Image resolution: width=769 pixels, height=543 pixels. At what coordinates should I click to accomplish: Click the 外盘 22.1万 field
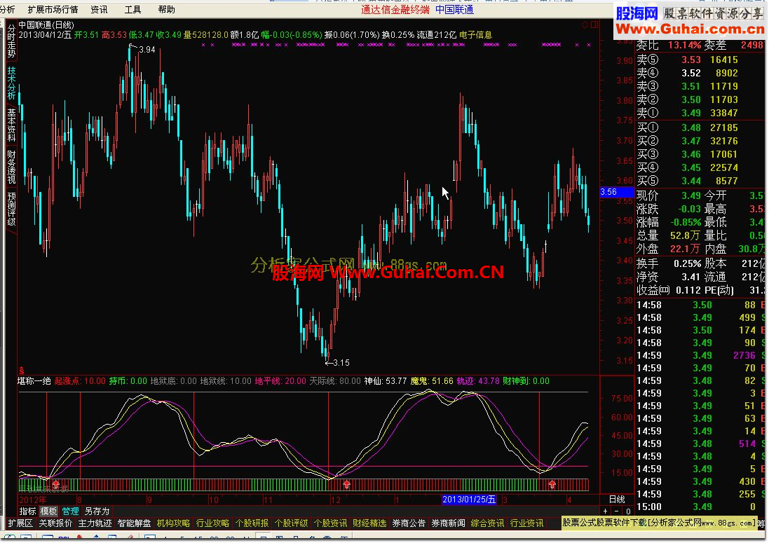669,249
